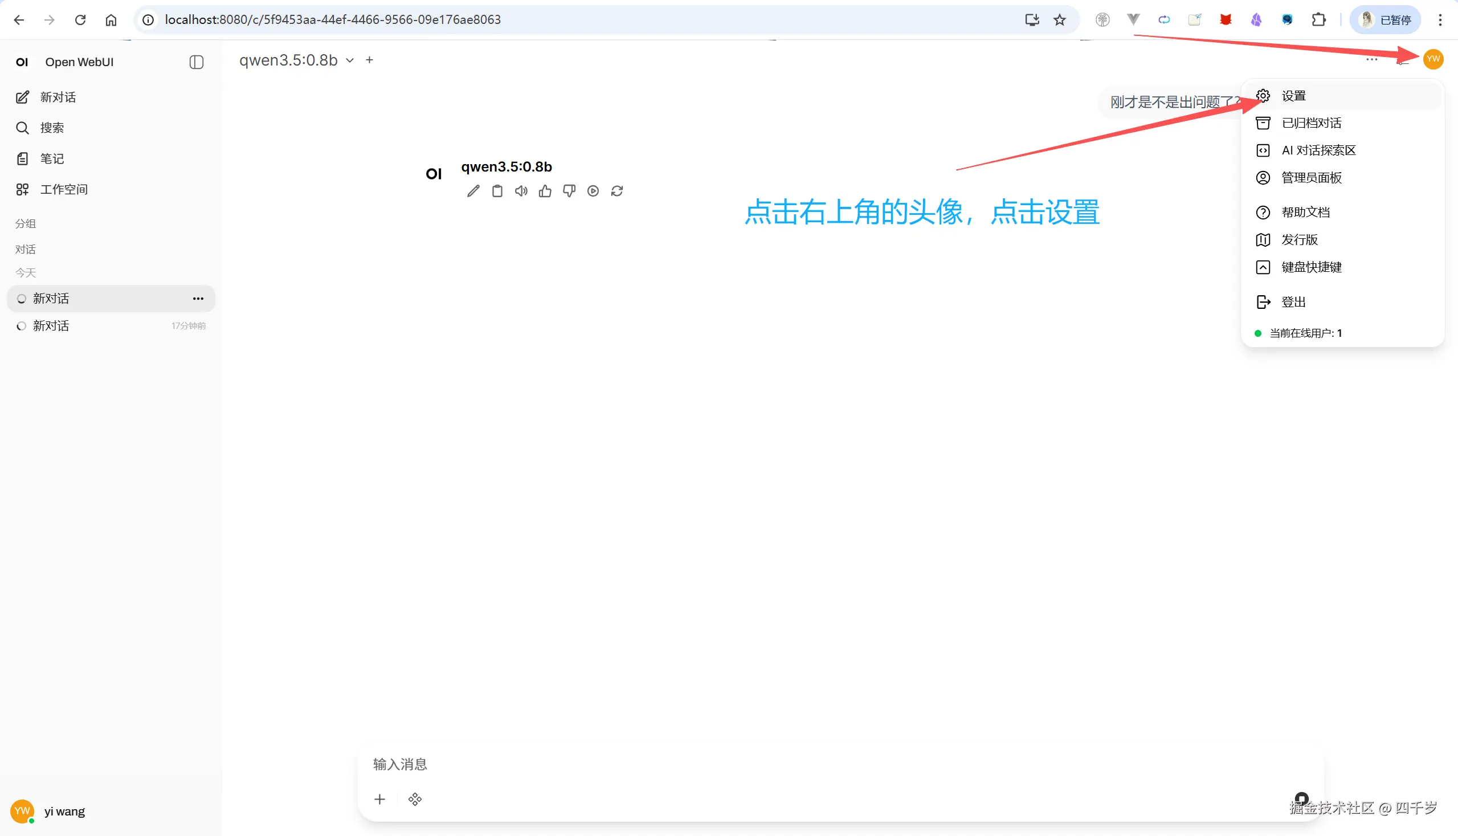1458x836 pixels.
Task: Click the copy response icon
Action: [x=497, y=190]
